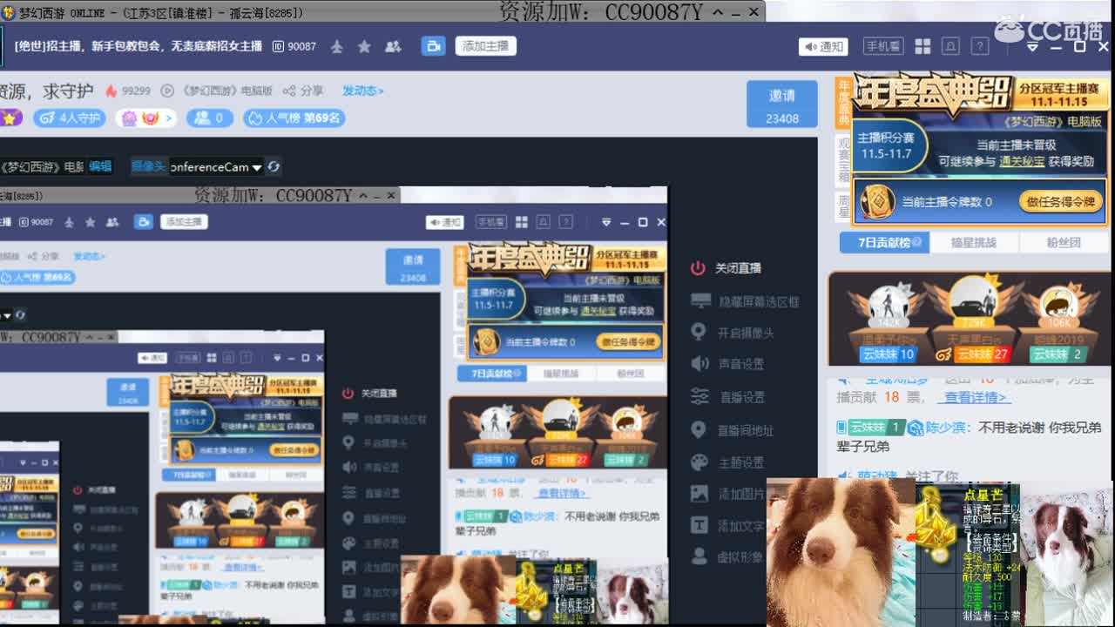
Task: Click the refresh icon beside camera dropdown
Action: [x=274, y=166]
